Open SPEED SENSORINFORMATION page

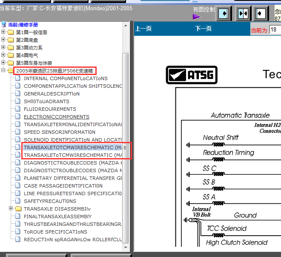coord(60,132)
